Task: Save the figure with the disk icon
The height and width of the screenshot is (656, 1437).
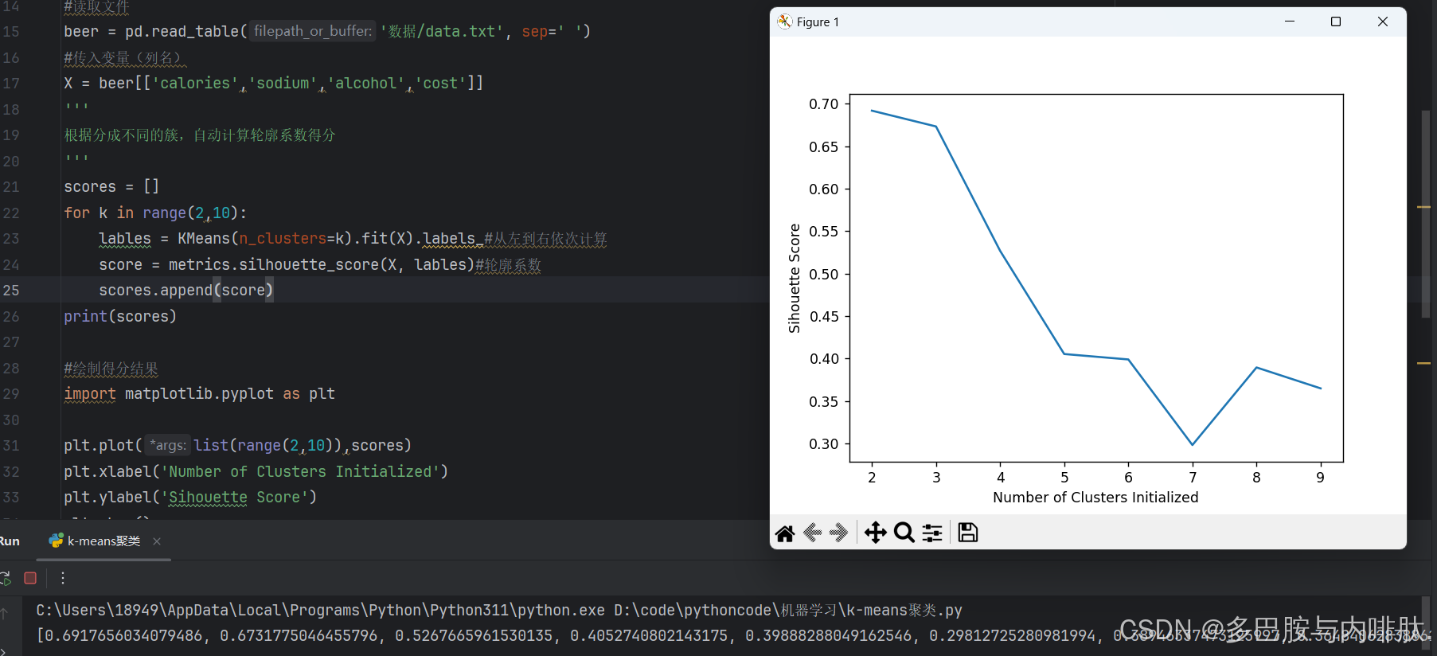Action: click(968, 533)
